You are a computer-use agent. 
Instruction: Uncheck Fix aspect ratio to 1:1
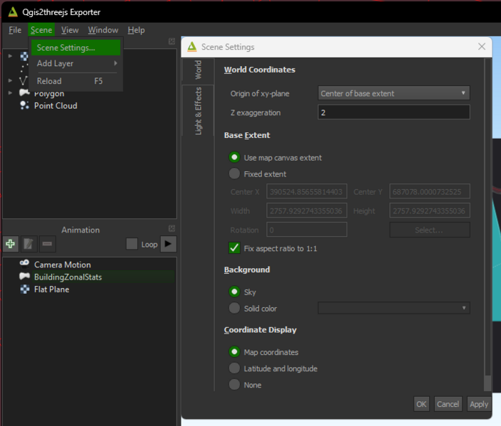coord(234,248)
